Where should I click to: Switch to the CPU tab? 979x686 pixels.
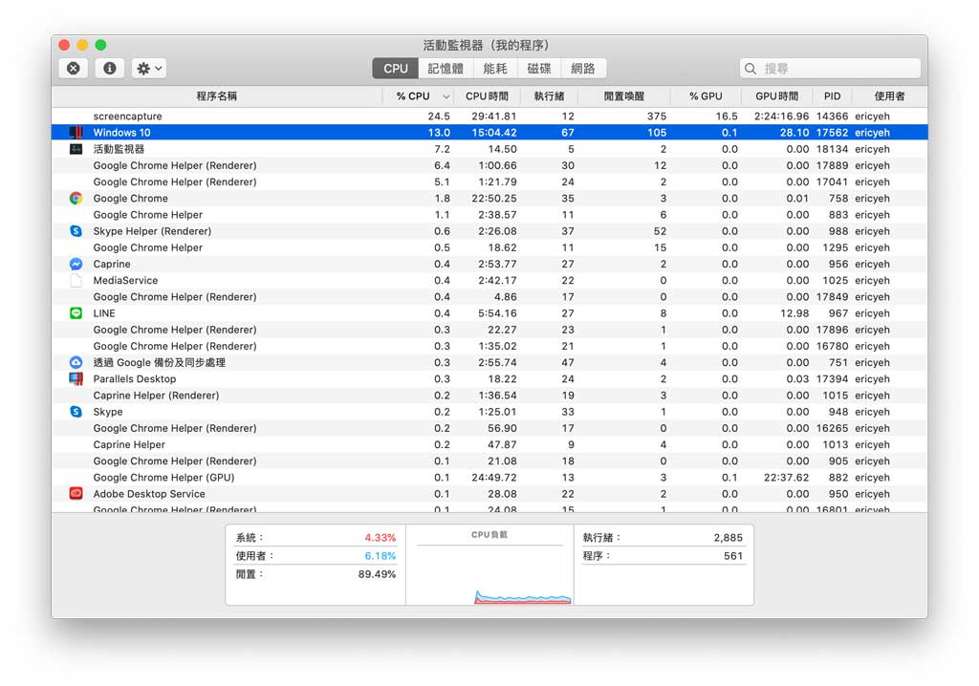395,68
